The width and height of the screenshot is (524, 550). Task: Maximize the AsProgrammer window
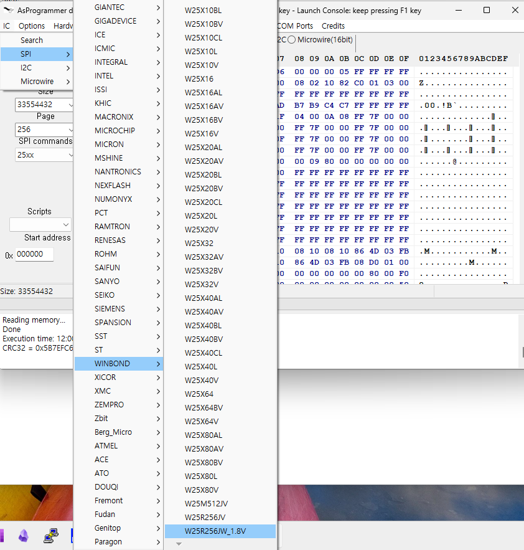pyautogui.click(x=487, y=10)
